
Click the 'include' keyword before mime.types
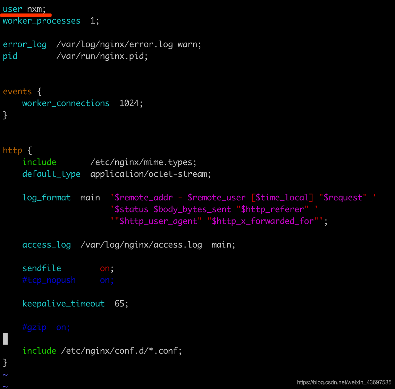pyautogui.click(x=39, y=162)
